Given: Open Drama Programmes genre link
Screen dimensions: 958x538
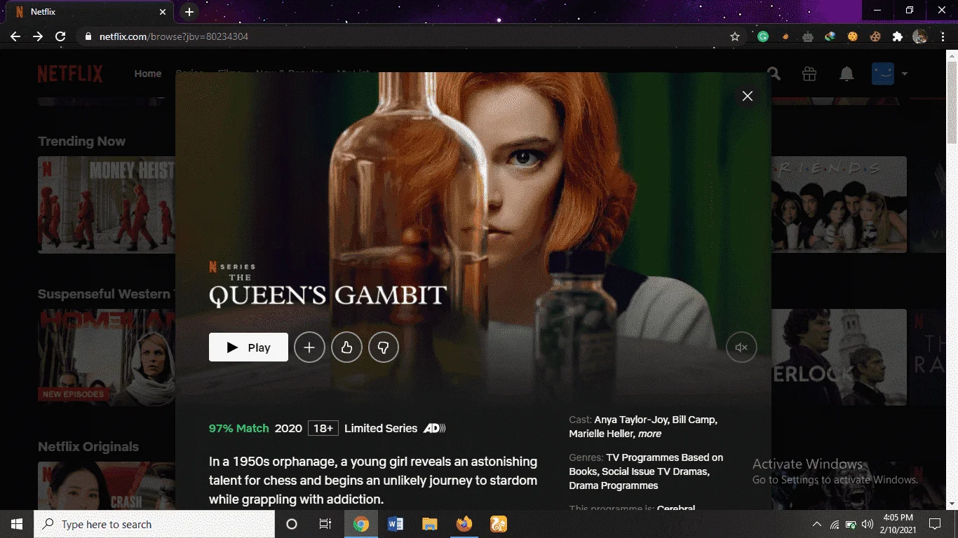Looking at the screenshot, I should point(614,485).
